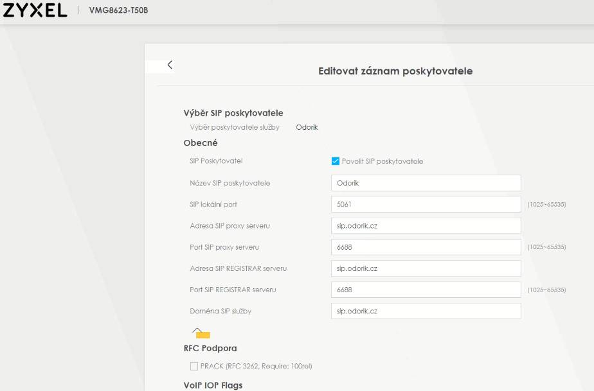The image size is (594, 391).
Task: Click the yellow bar under Doména SIP služby
Action: (x=203, y=335)
